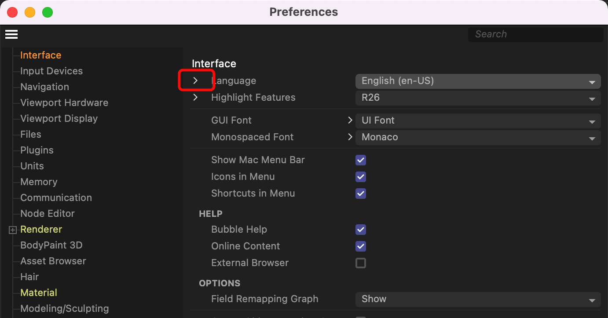608x318 pixels.
Task: Go to the Asset Browser settings
Action: [53, 261]
